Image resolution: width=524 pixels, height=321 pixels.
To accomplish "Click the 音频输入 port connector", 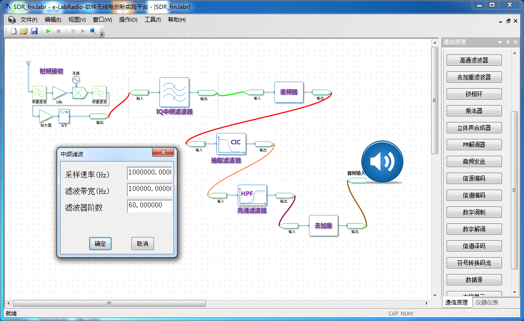I will click(357, 180).
